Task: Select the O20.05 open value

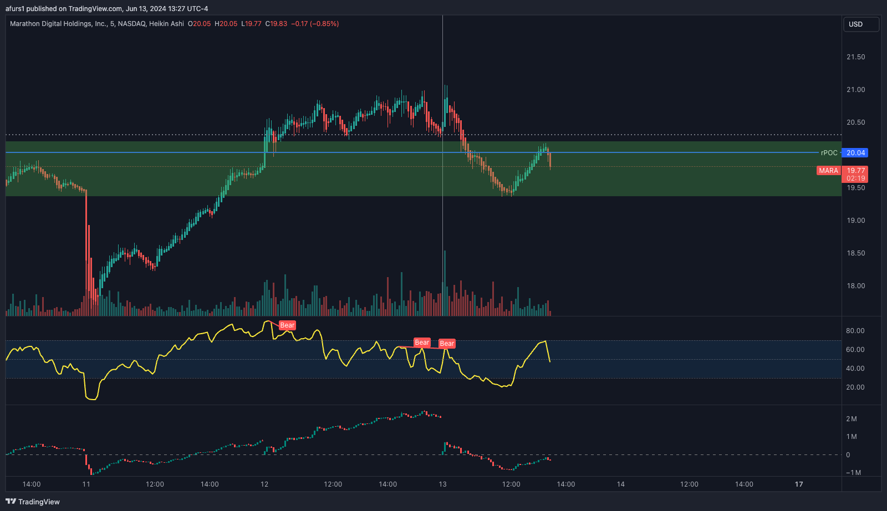Action: point(199,24)
